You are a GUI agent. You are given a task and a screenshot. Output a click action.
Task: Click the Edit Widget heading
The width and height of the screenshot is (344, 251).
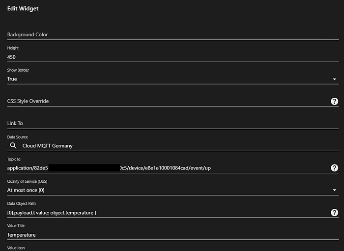(23, 8)
